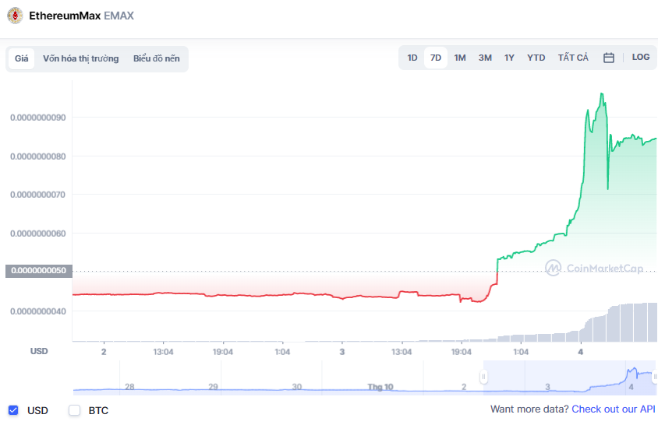Click the 29 date in navigator

coord(213,386)
